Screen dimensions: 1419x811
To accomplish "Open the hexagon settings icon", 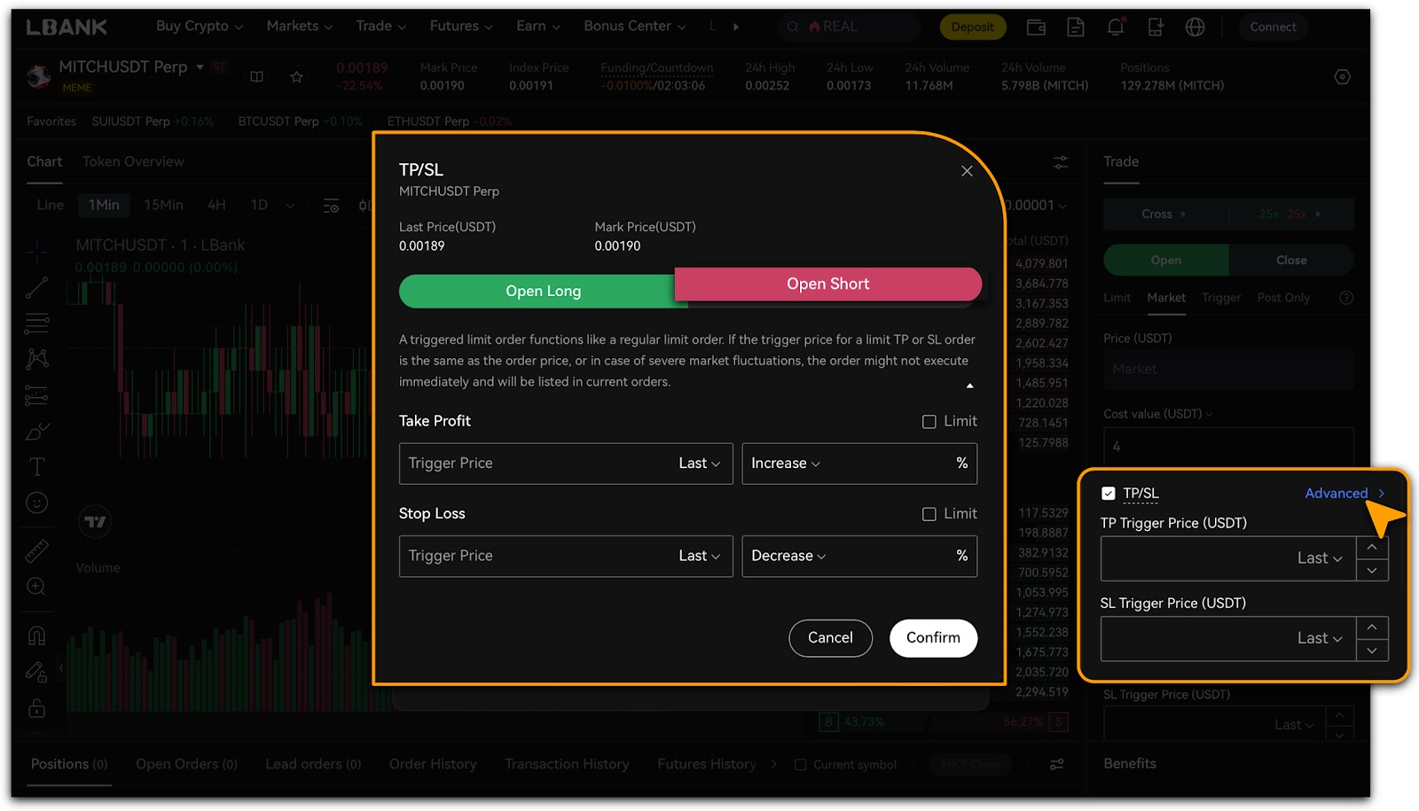I will click(x=1342, y=77).
